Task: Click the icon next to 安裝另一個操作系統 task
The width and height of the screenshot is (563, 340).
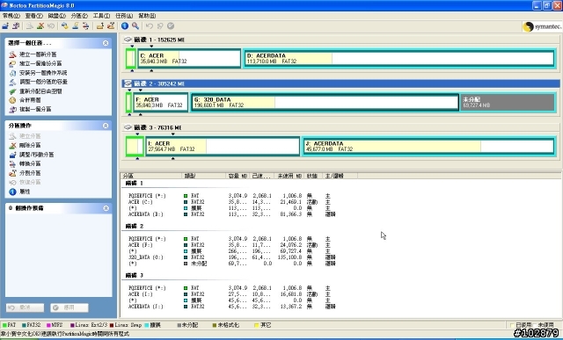Action: pyautogui.click(x=12, y=73)
